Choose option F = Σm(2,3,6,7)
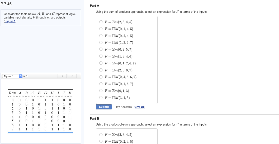279x144 pixels. 101,70
